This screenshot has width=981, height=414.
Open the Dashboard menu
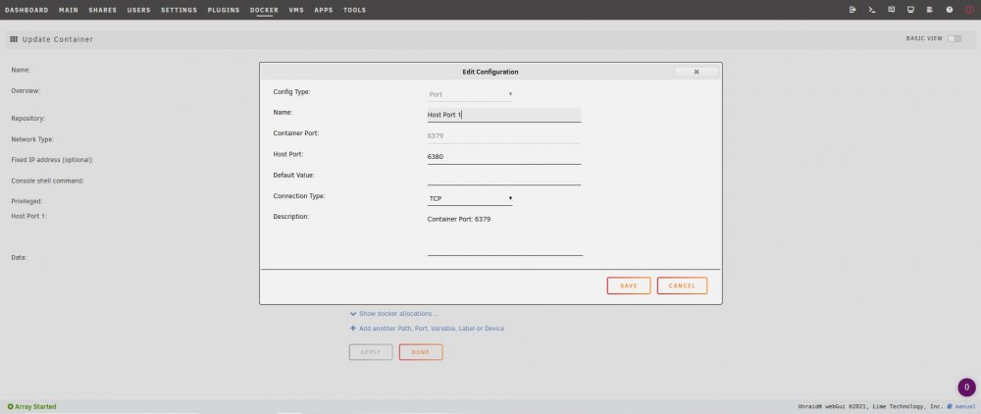tap(26, 10)
